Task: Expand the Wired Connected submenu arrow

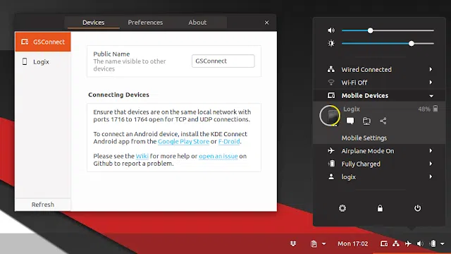Action: (x=431, y=69)
